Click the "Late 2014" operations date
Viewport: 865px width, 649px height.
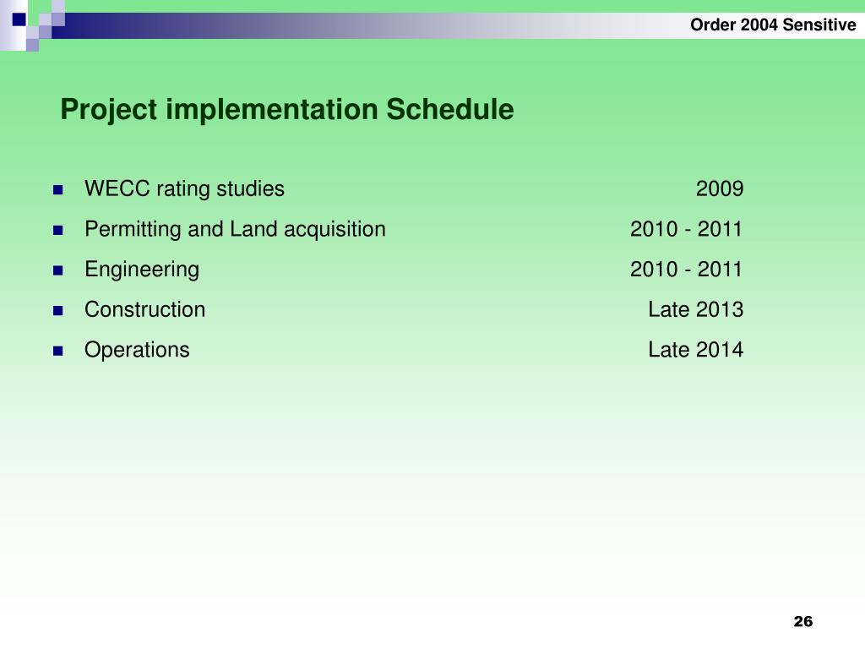(695, 350)
